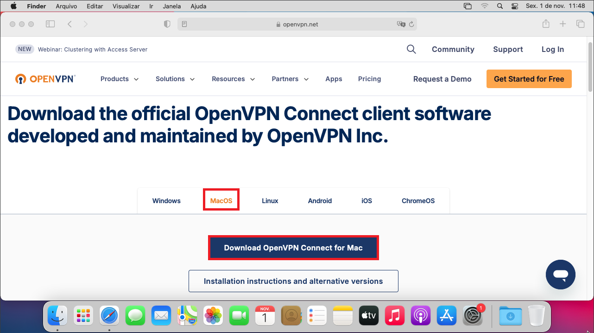
Task: Open Finder from the Dock
Action: [57, 316]
